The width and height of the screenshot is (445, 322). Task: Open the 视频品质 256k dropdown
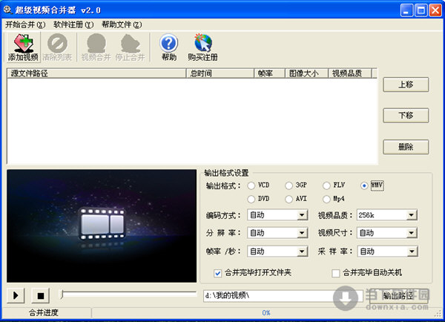click(412, 215)
